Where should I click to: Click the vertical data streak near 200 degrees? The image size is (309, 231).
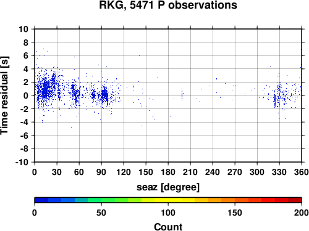click(182, 95)
